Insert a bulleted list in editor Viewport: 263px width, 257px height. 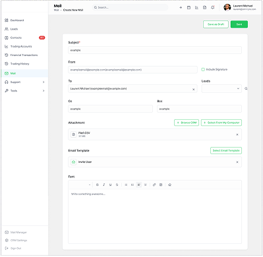point(126,185)
